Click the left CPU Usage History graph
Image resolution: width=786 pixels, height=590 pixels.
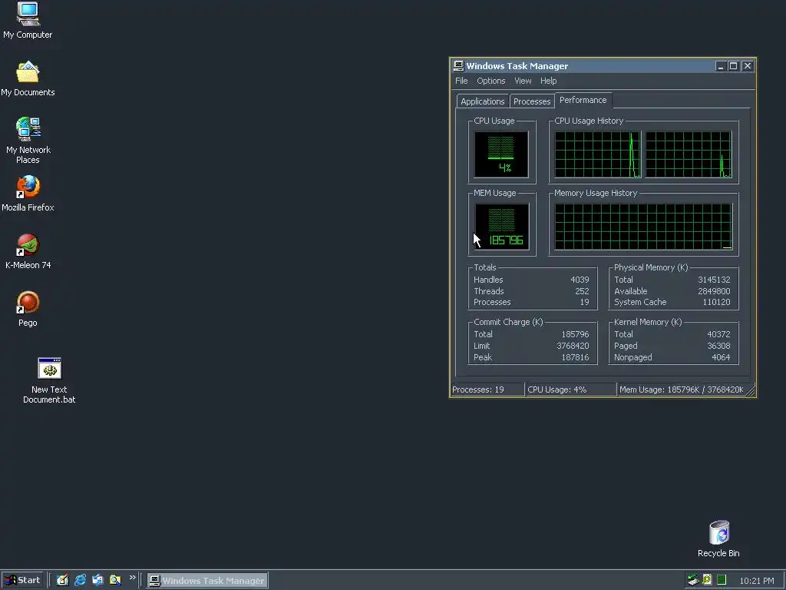click(597, 154)
